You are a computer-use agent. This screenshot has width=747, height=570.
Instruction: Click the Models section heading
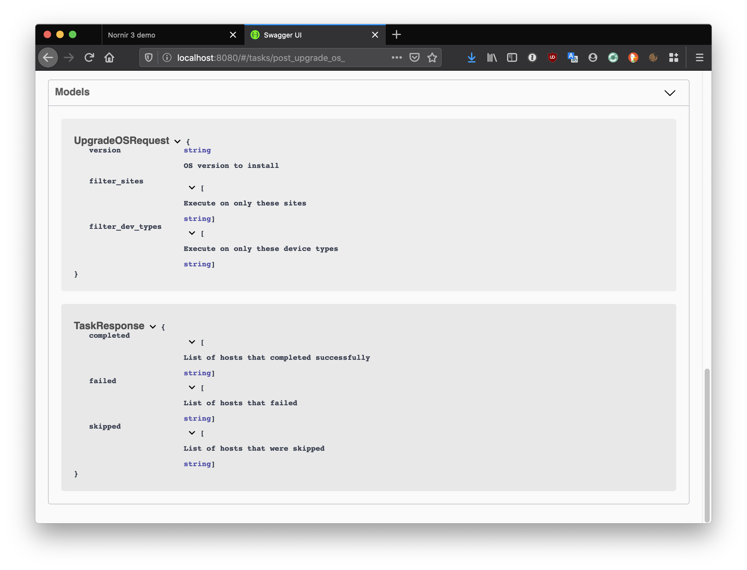[x=72, y=92]
